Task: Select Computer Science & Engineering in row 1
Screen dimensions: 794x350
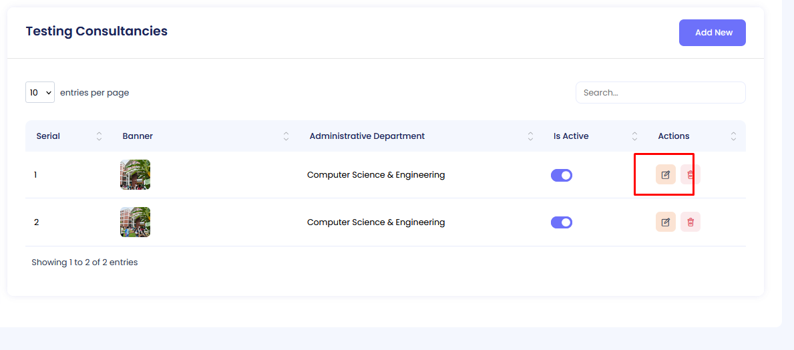Action: tap(376, 175)
